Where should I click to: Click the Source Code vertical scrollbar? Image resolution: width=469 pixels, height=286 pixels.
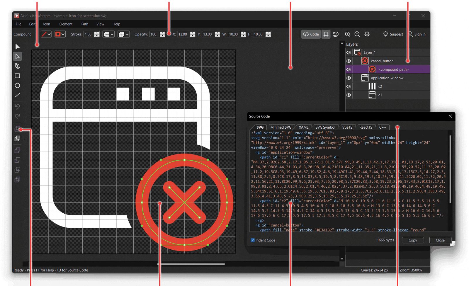pos(450,168)
